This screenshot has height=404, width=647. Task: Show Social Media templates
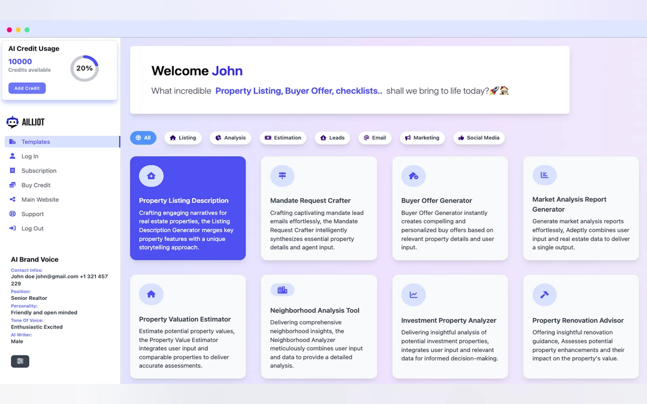coord(479,138)
